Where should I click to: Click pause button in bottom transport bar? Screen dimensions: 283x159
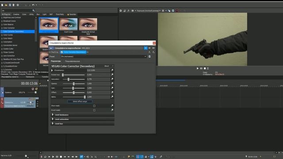57,157
